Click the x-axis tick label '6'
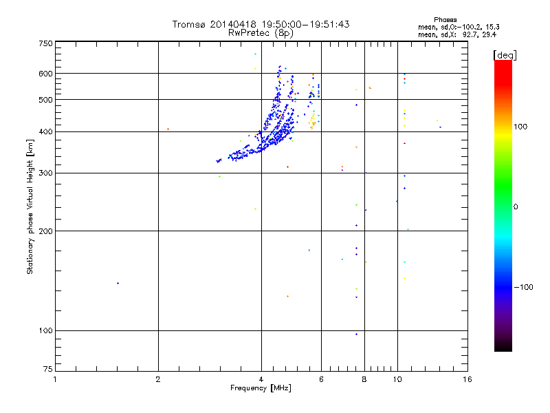Viewport: 550px width, 413px height. coord(321,379)
